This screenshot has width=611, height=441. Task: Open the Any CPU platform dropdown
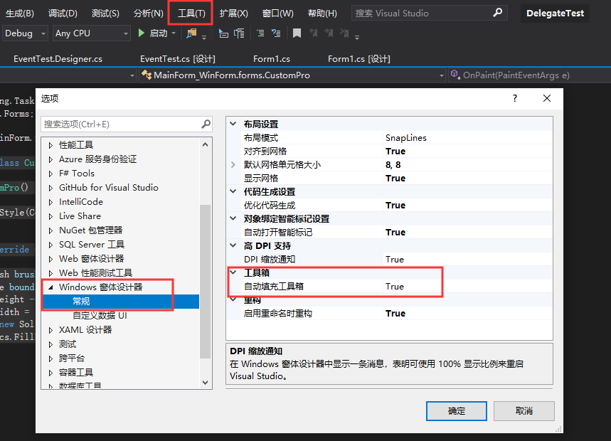[92, 33]
